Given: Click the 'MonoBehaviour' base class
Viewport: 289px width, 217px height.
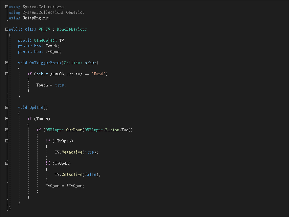Looking at the screenshot, I should click(x=72, y=29).
